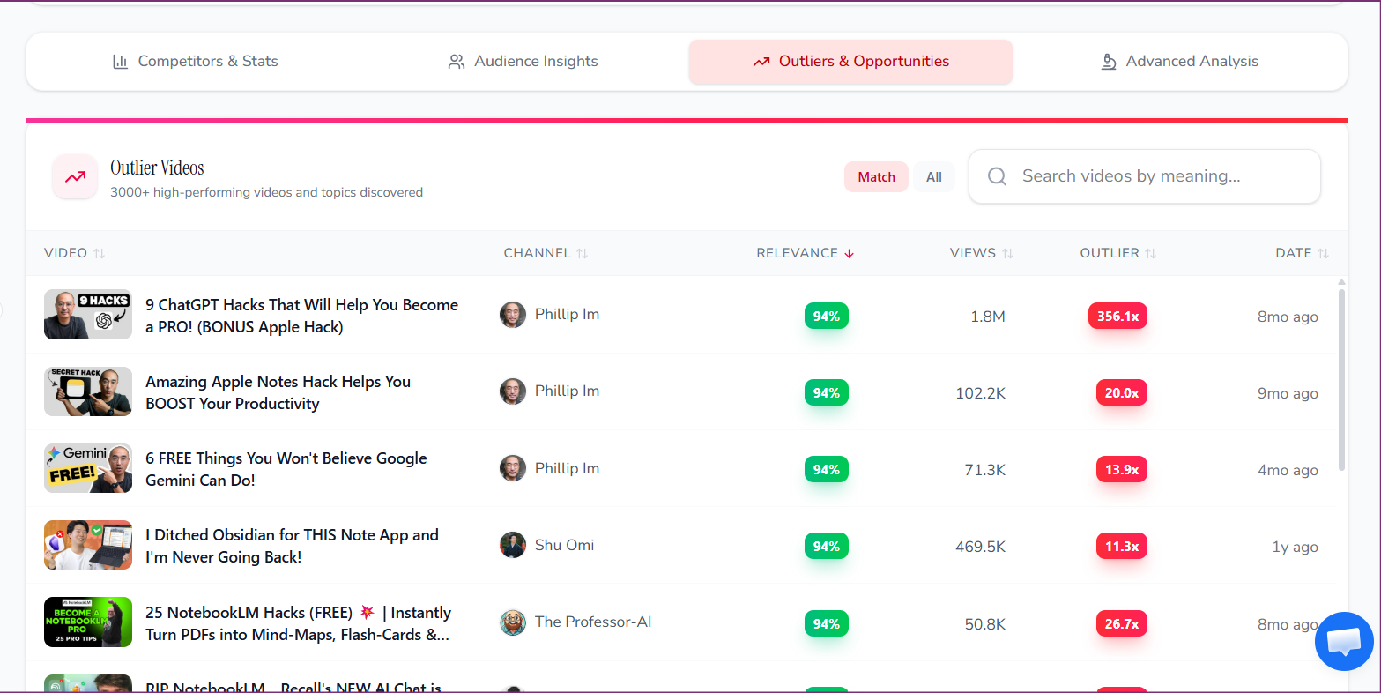Click the 11.3x outlier badge
Viewport: 1381px width, 693px height.
click(1121, 546)
